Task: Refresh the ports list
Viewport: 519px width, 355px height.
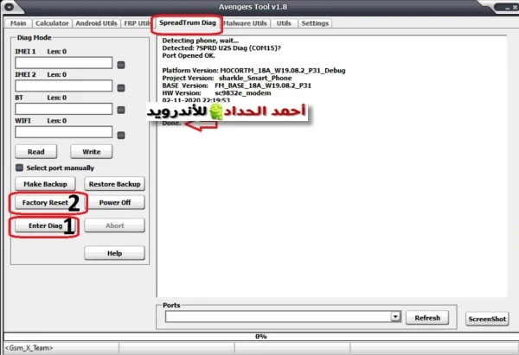Action: point(427,318)
